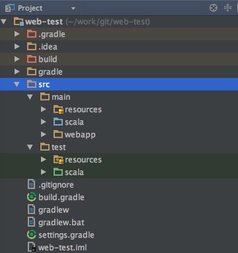Expand main resources folder arrow
Viewport: 238px width, 253px height.
click(x=44, y=109)
